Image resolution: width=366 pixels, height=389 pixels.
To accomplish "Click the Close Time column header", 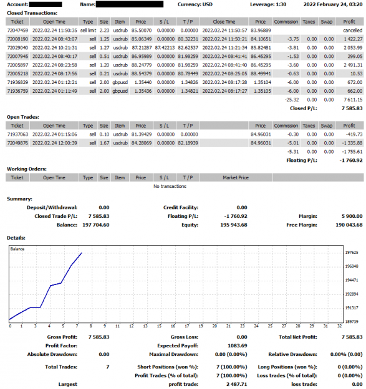I will (224, 22).
